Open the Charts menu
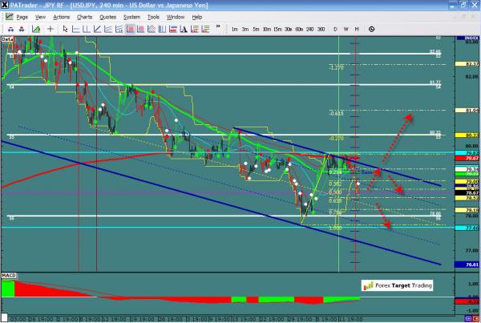481x323 pixels. tap(84, 17)
